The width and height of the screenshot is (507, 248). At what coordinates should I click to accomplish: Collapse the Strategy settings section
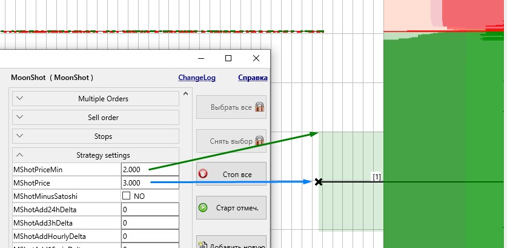(x=95, y=155)
